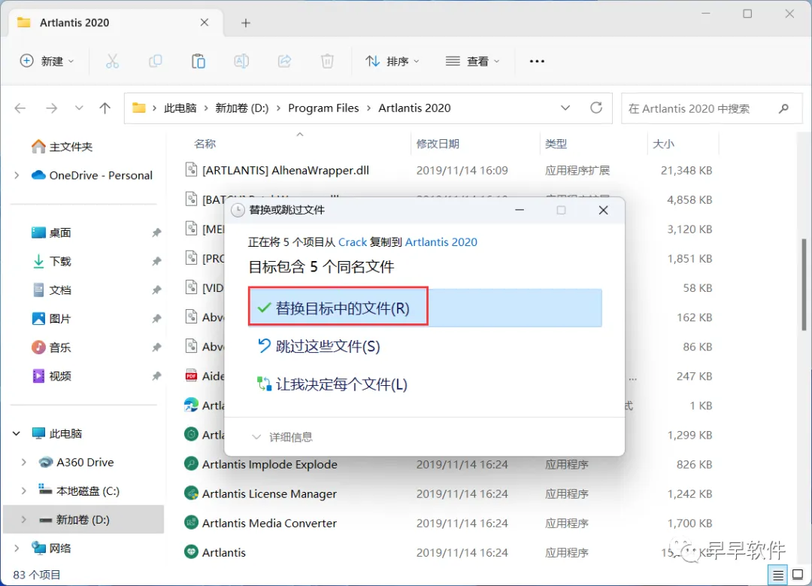Expand 网络 tree node
This screenshot has height=586, width=812.
[17, 548]
